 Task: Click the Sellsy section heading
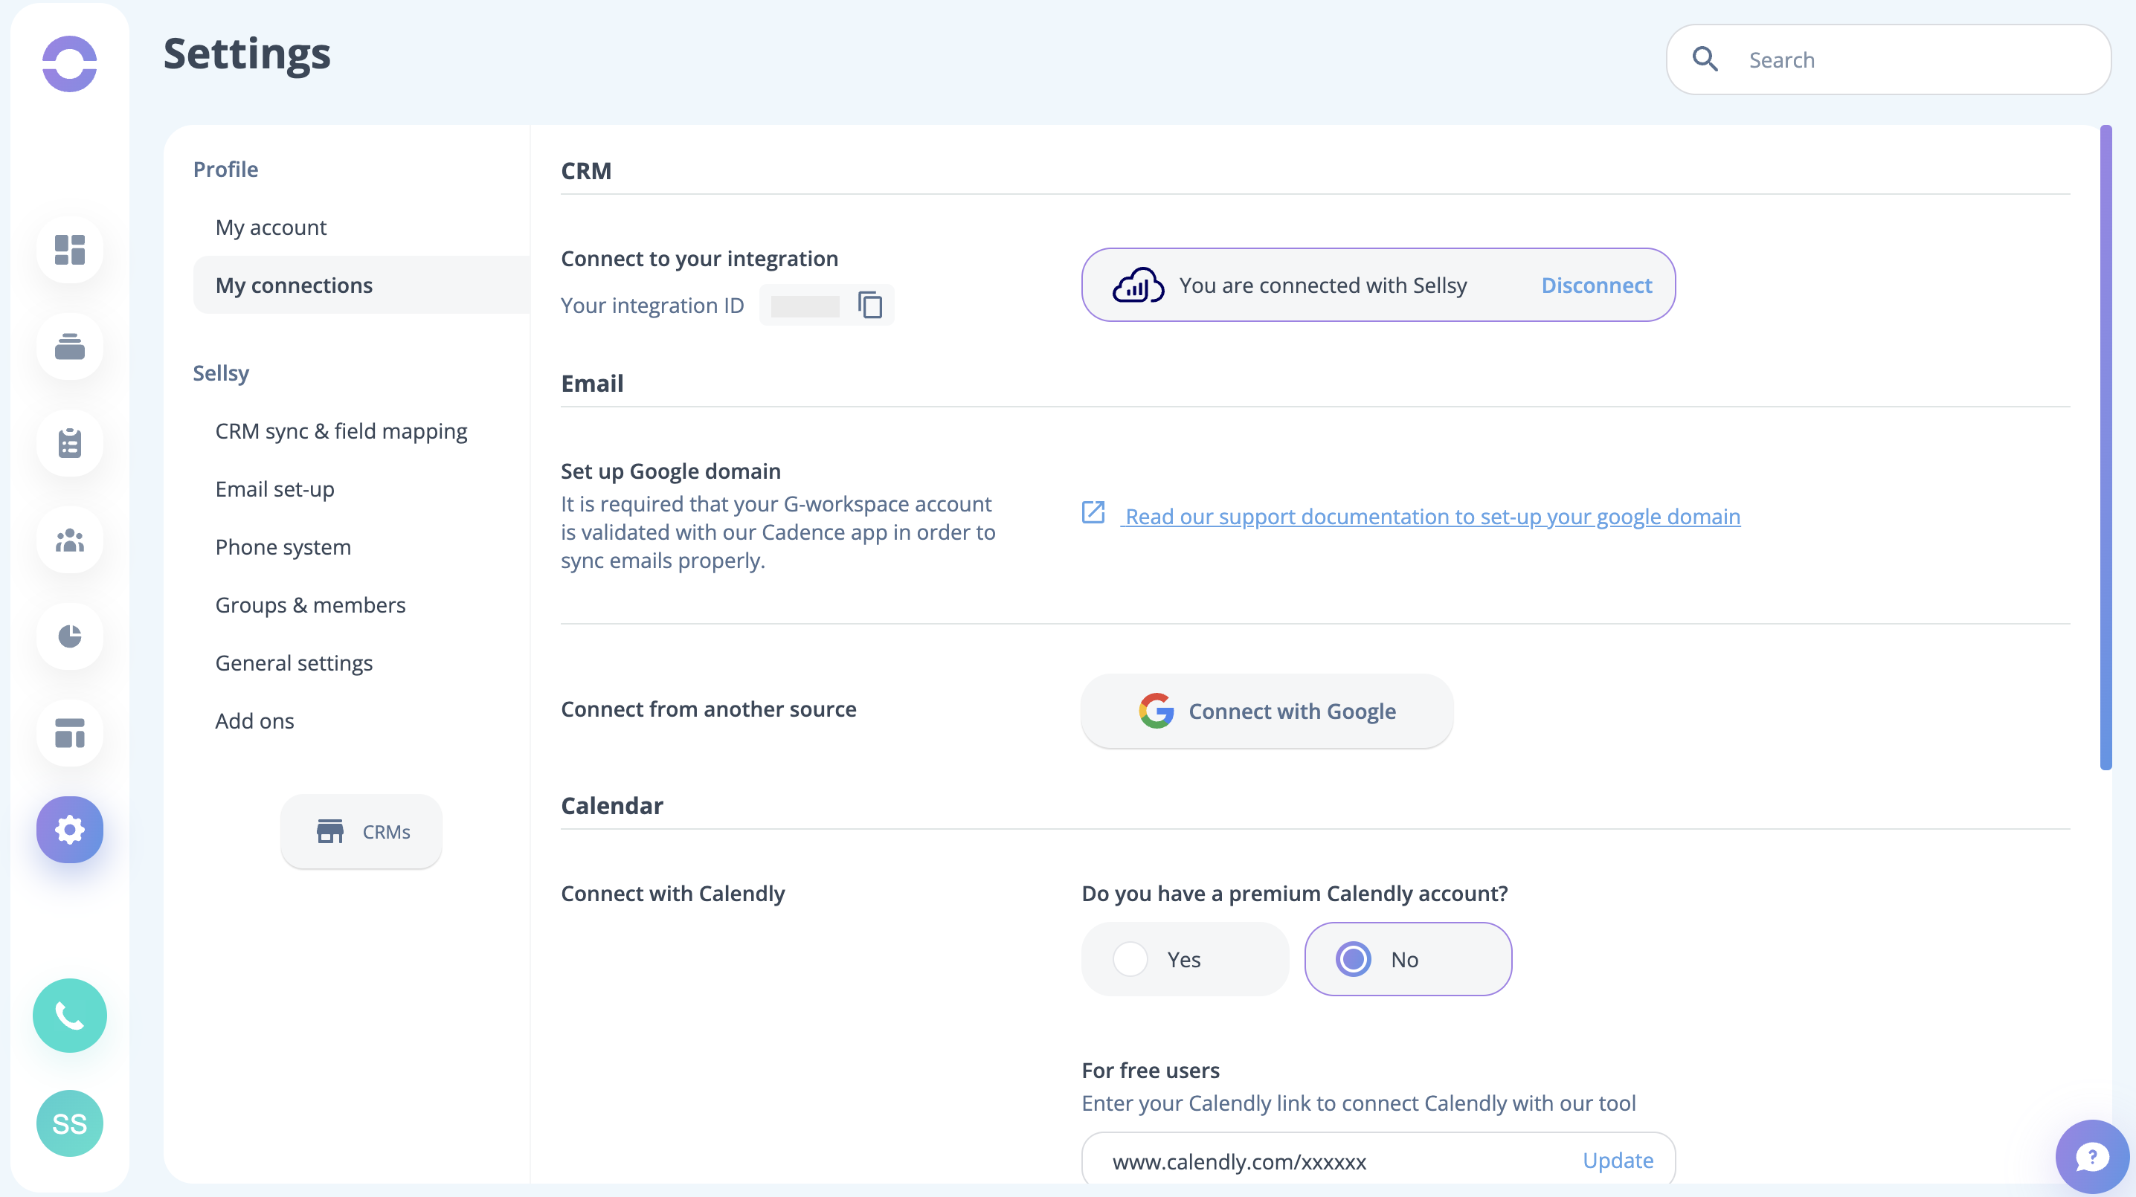click(x=221, y=373)
